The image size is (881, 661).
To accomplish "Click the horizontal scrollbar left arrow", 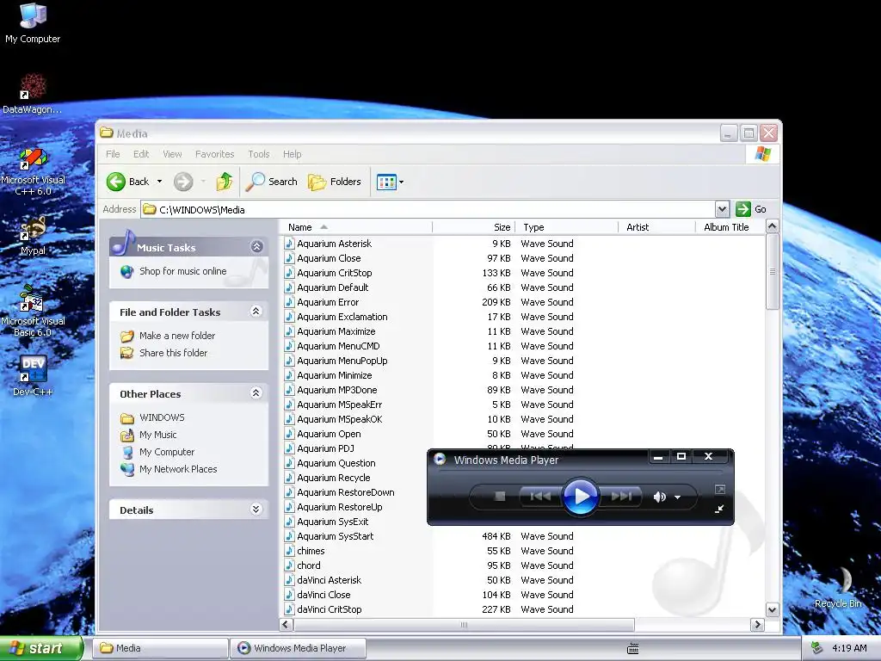I will (286, 625).
